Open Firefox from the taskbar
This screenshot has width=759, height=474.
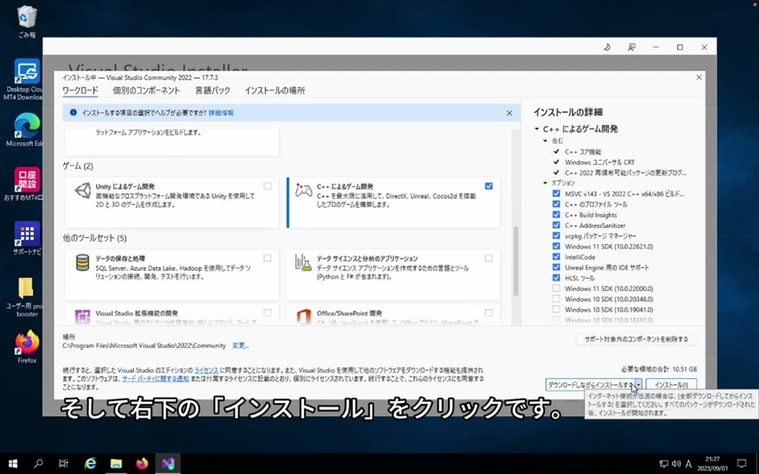(x=142, y=464)
